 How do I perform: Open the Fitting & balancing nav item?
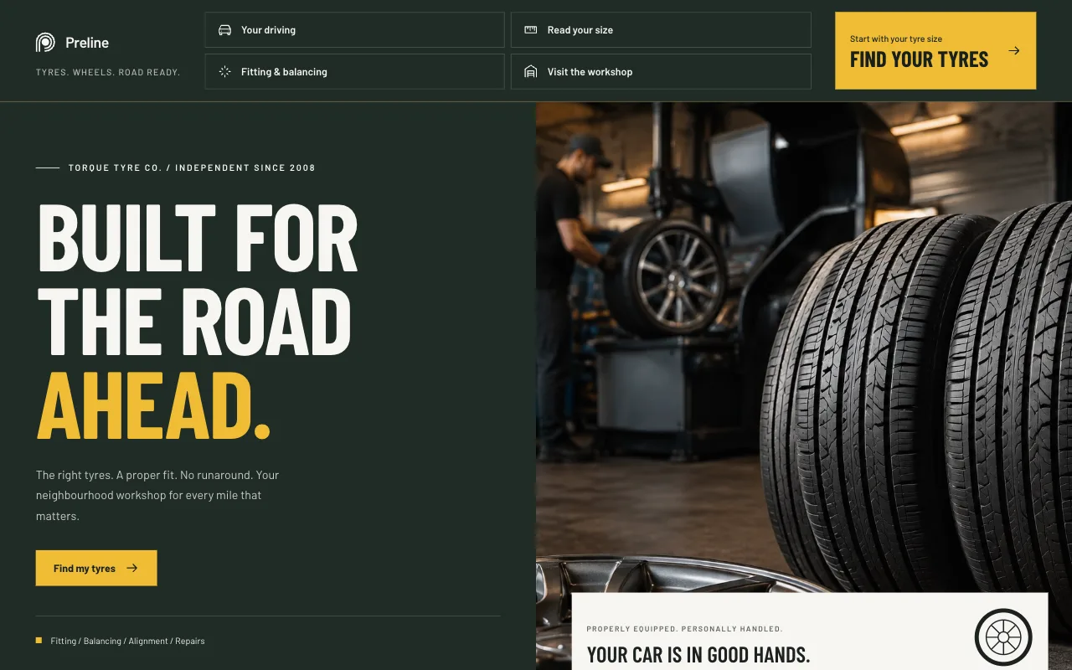click(354, 72)
